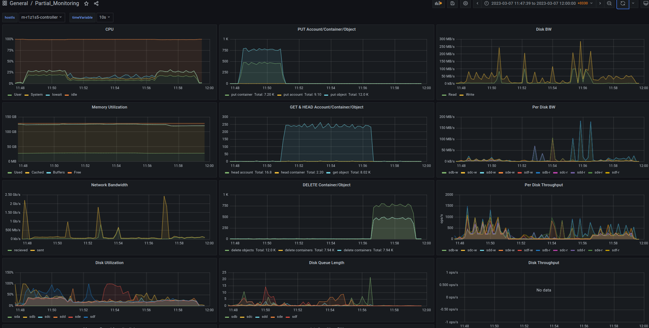
Task: Shift time range forward
Action: point(600,3)
